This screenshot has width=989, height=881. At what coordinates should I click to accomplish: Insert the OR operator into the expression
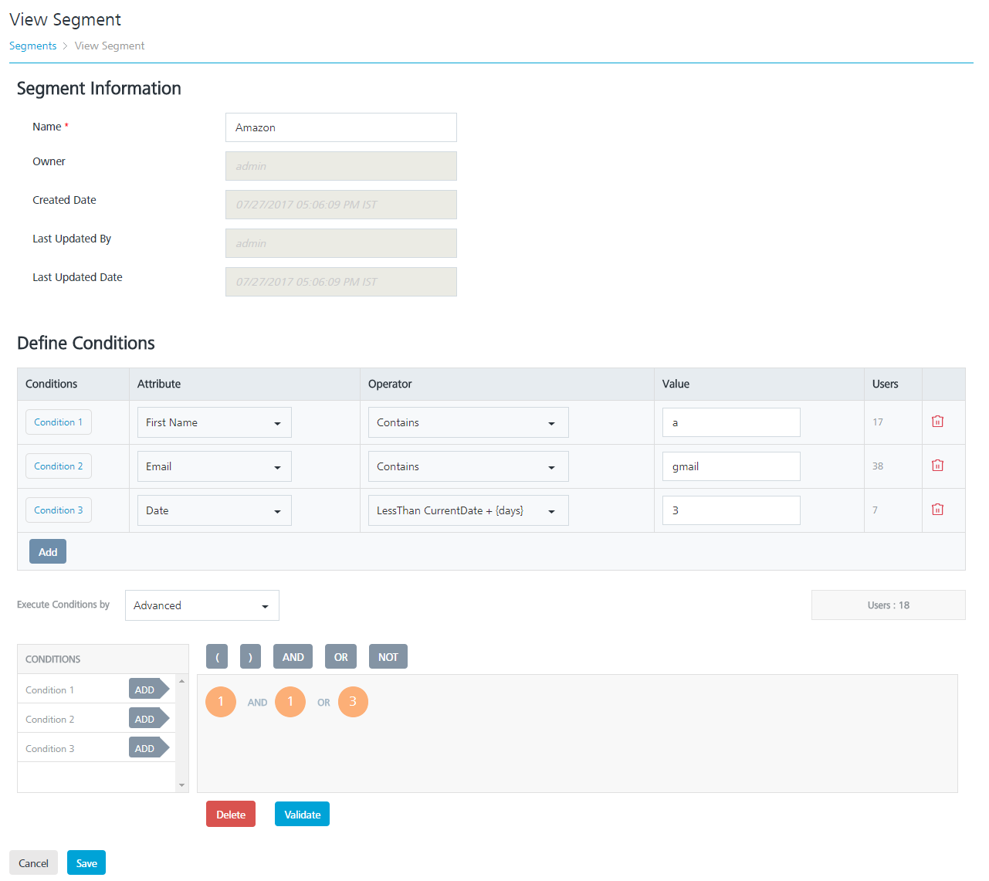pos(340,656)
